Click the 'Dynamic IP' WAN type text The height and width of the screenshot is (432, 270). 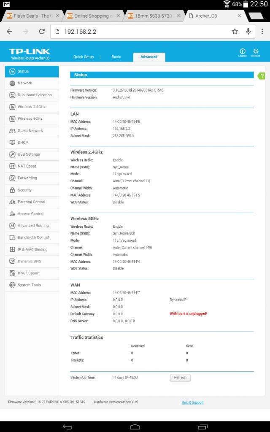tap(178, 300)
